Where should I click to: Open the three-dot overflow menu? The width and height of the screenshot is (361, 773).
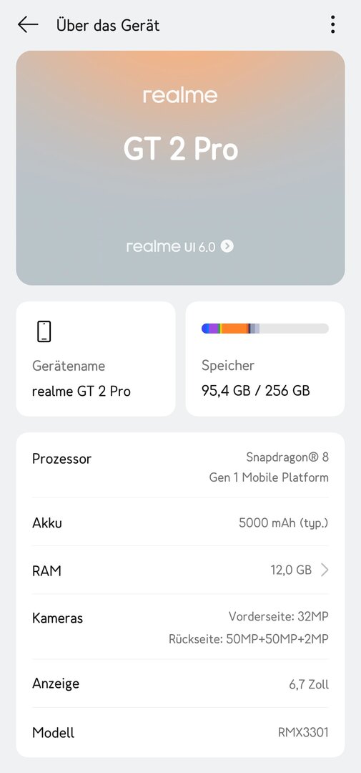(x=333, y=24)
